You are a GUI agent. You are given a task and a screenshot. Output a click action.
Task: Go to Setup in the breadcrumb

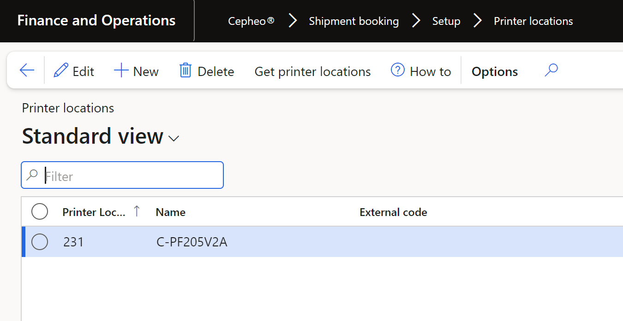[x=446, y=21]
